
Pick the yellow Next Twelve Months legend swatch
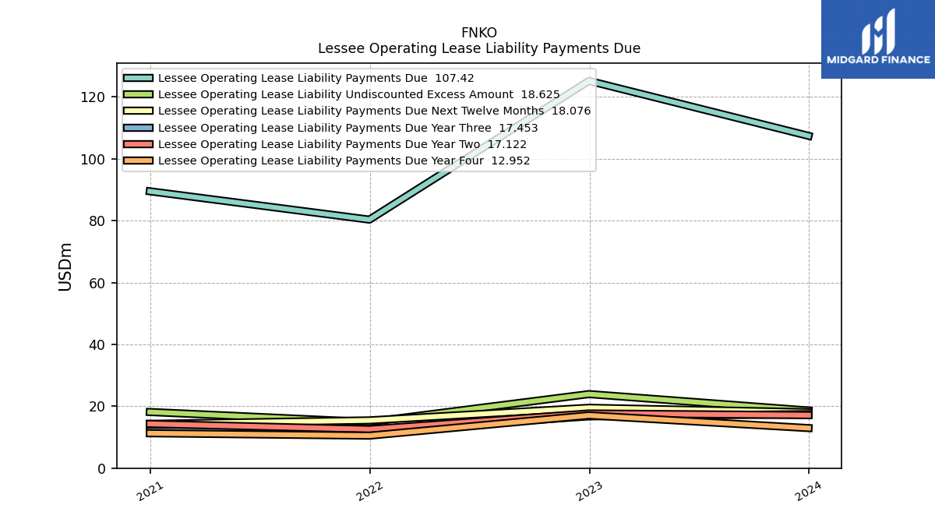point(138,111)
